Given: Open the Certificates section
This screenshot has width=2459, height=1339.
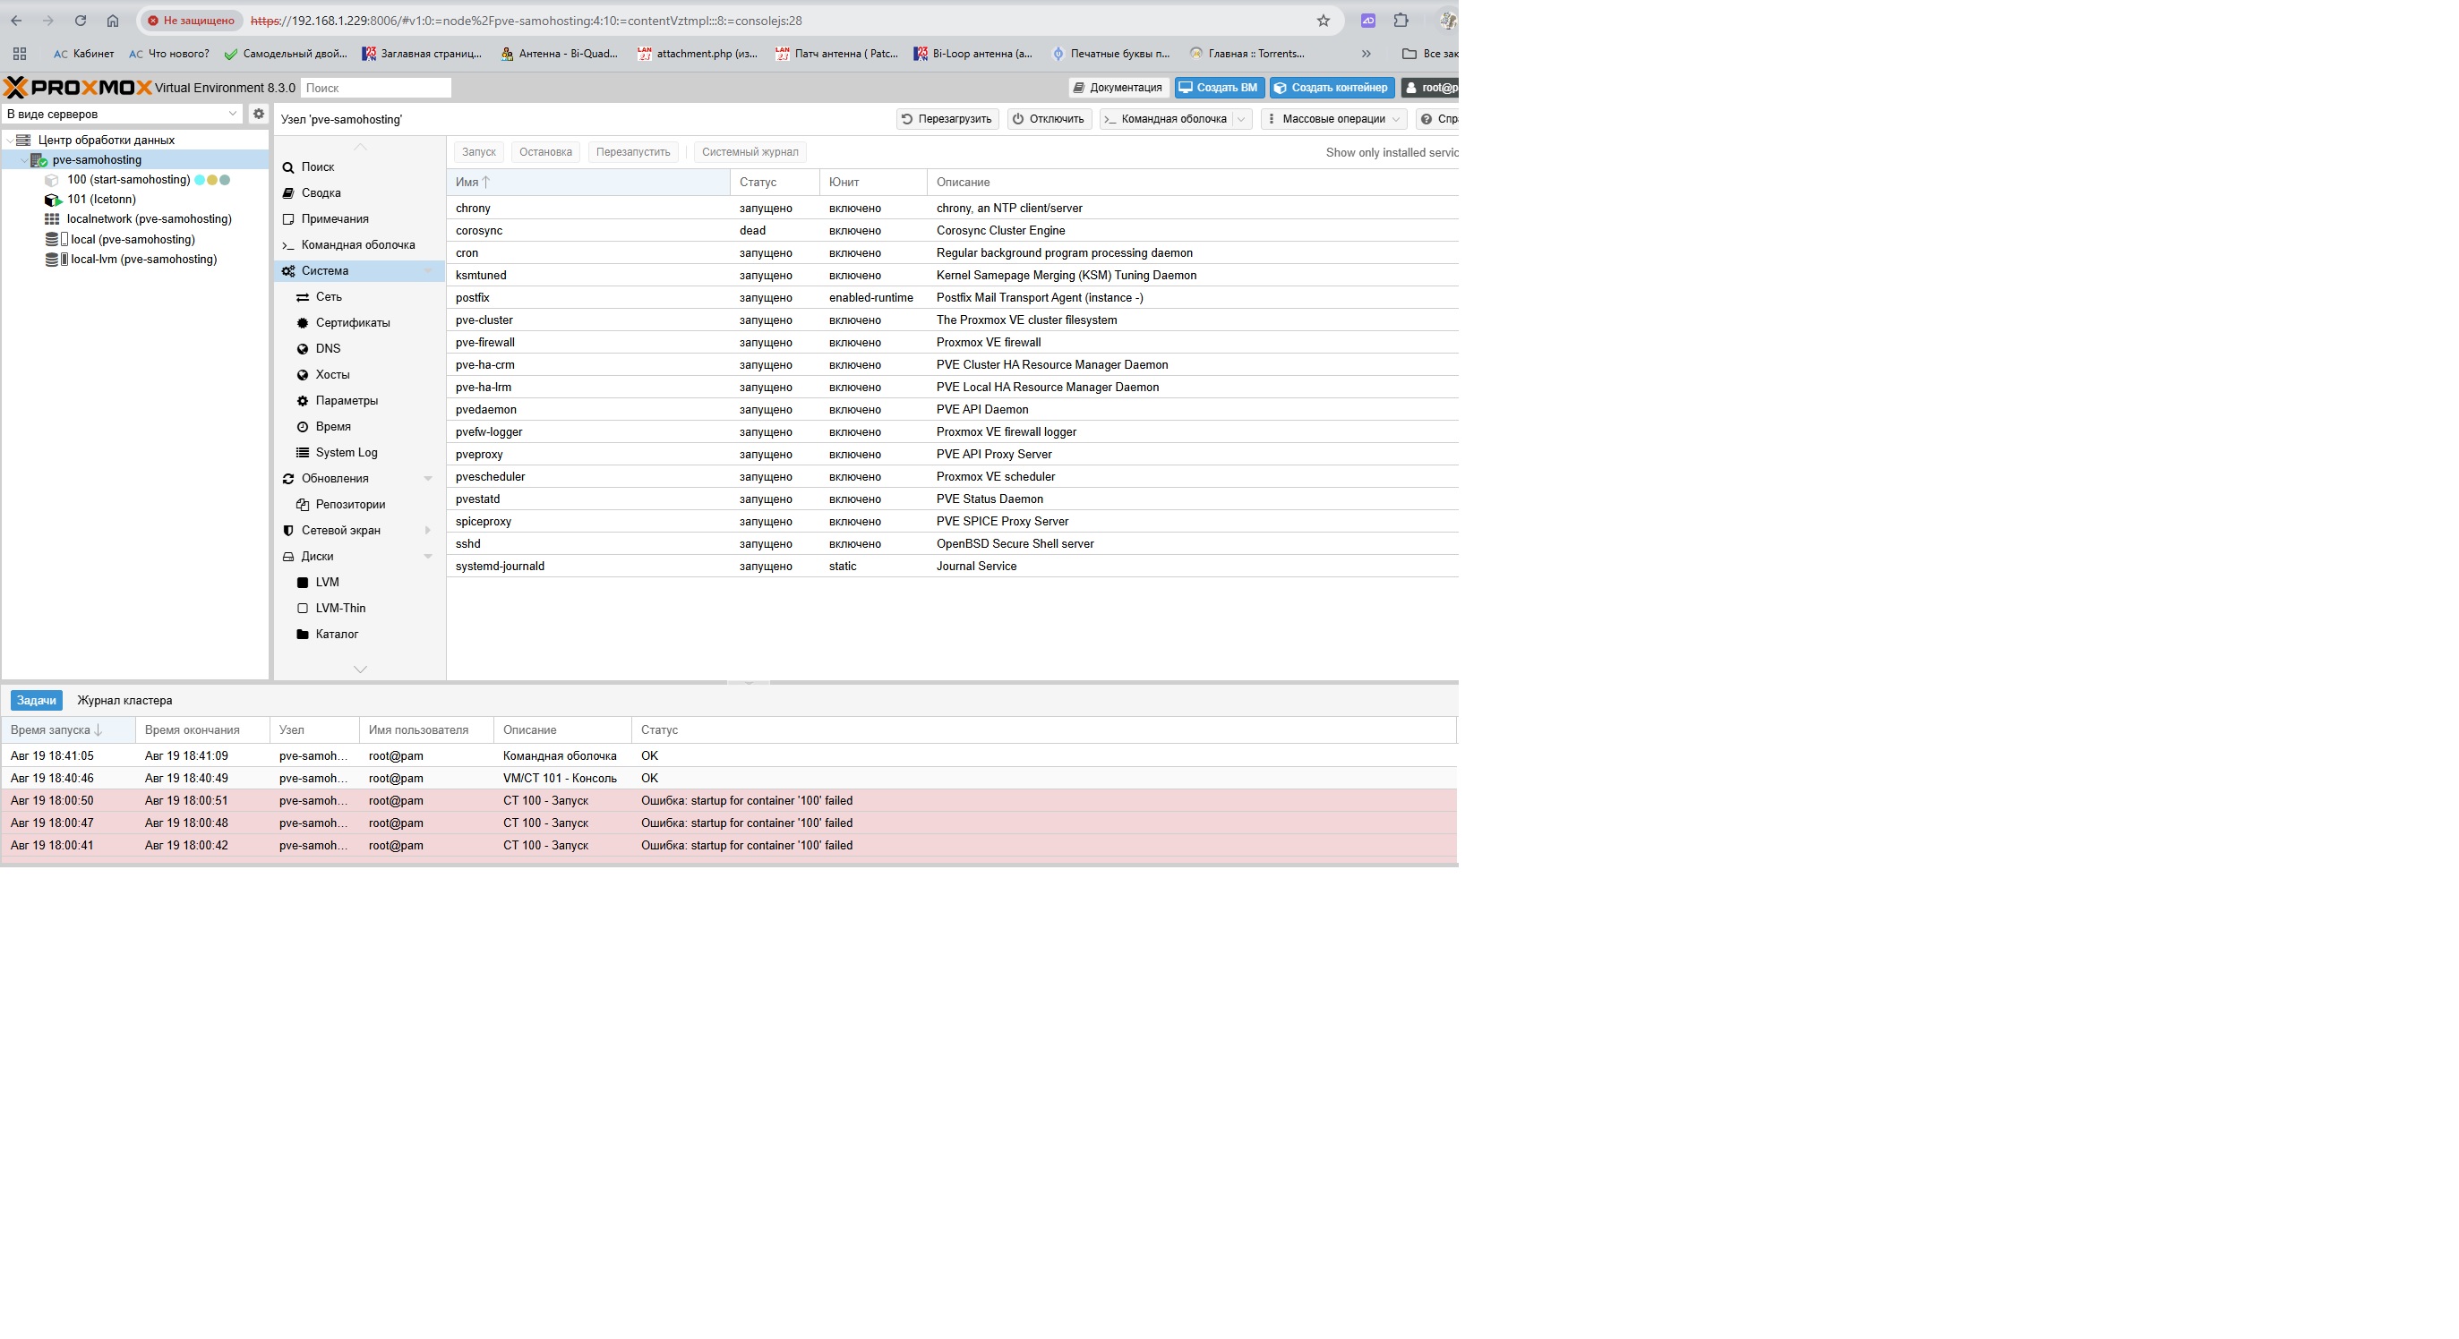Looking at the screenshot, I should [x=352, y=322].
